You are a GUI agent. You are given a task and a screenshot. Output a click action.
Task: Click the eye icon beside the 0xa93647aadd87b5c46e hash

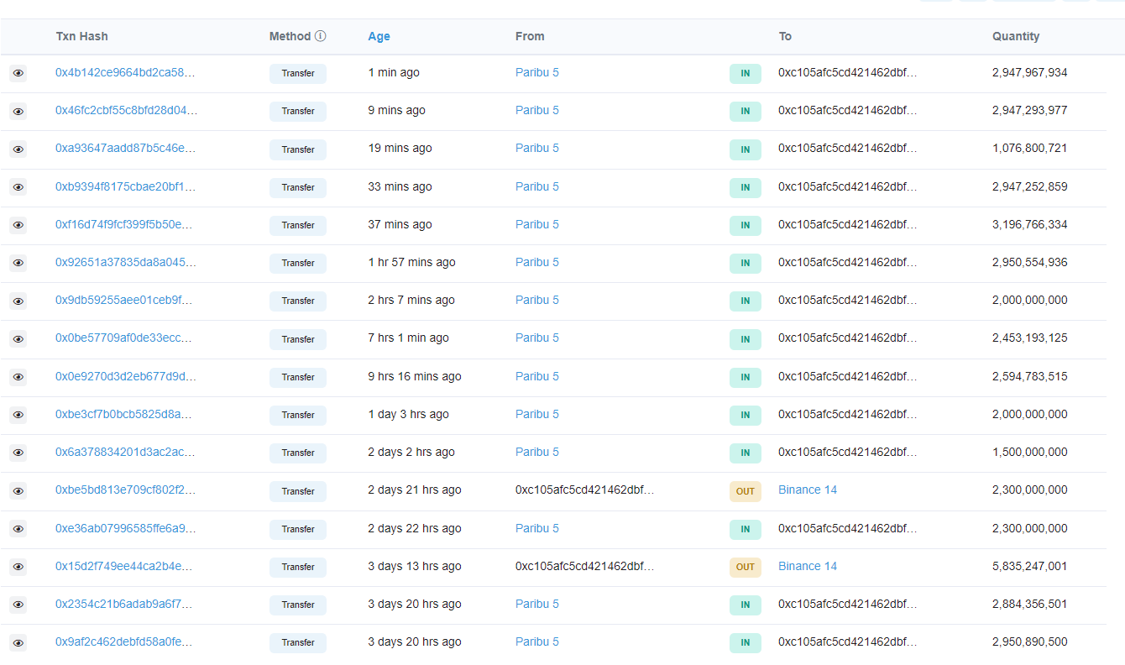(18, 149)
